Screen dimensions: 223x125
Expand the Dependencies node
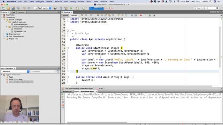pos(4,34)
